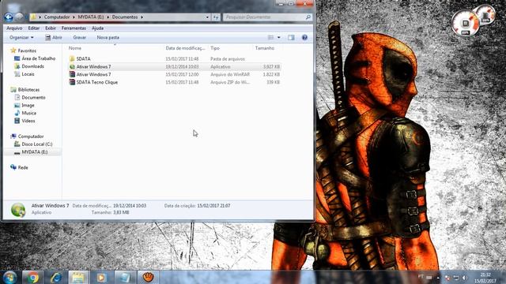Screen dimensions: 506x284
Task: Launch Internet Explorer from the taskbar
Action: (x=55, y=277)
